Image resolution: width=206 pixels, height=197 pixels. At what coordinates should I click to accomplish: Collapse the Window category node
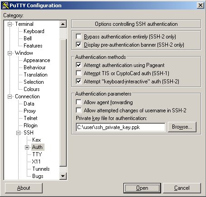[x=10, y=53]
